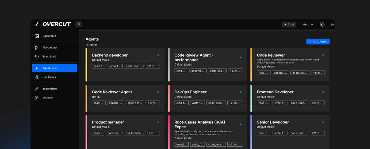Click code_se tag on Product manager card
Image resolution: width=370 pixels, height=149 pixels.
click(x=114, y=133)
